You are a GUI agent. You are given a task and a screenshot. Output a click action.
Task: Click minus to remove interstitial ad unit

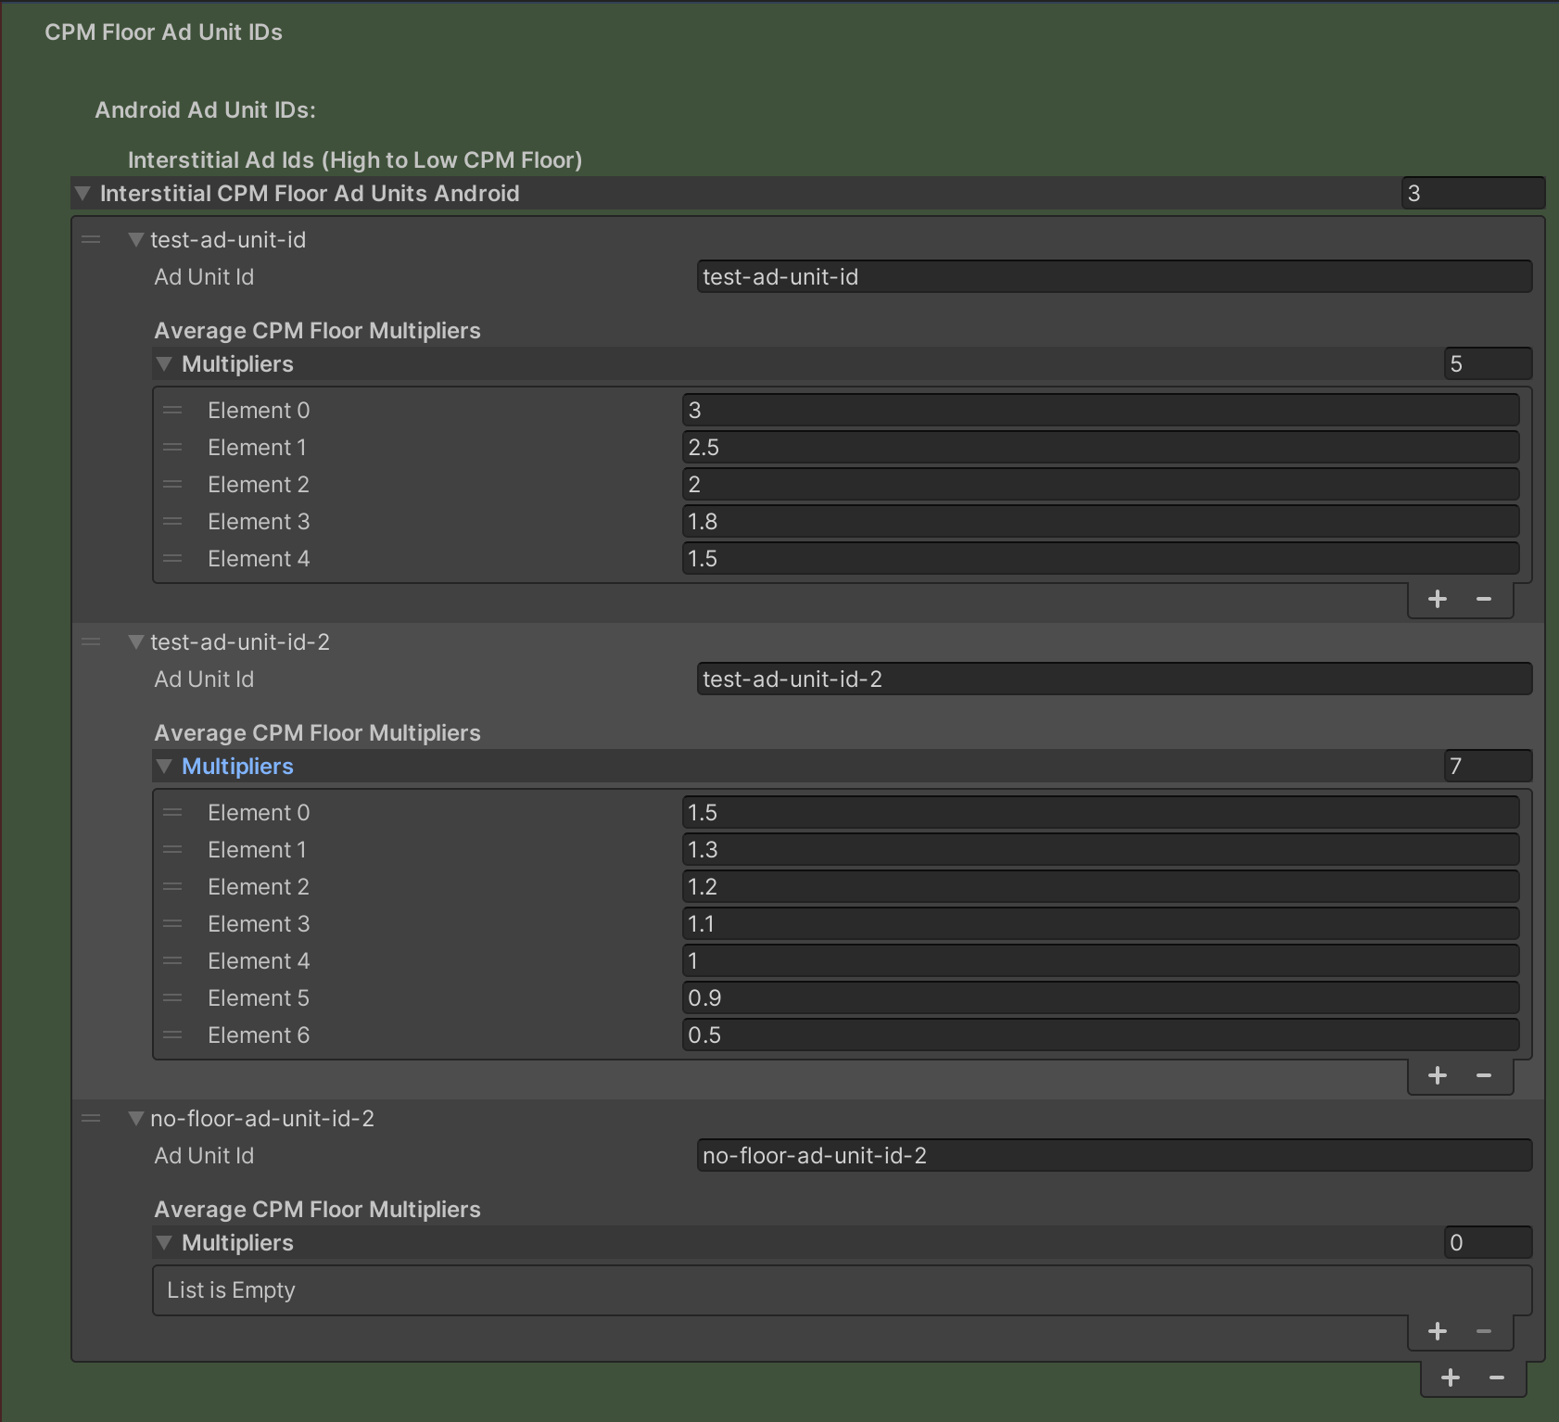click(x=1496, y=1378)
